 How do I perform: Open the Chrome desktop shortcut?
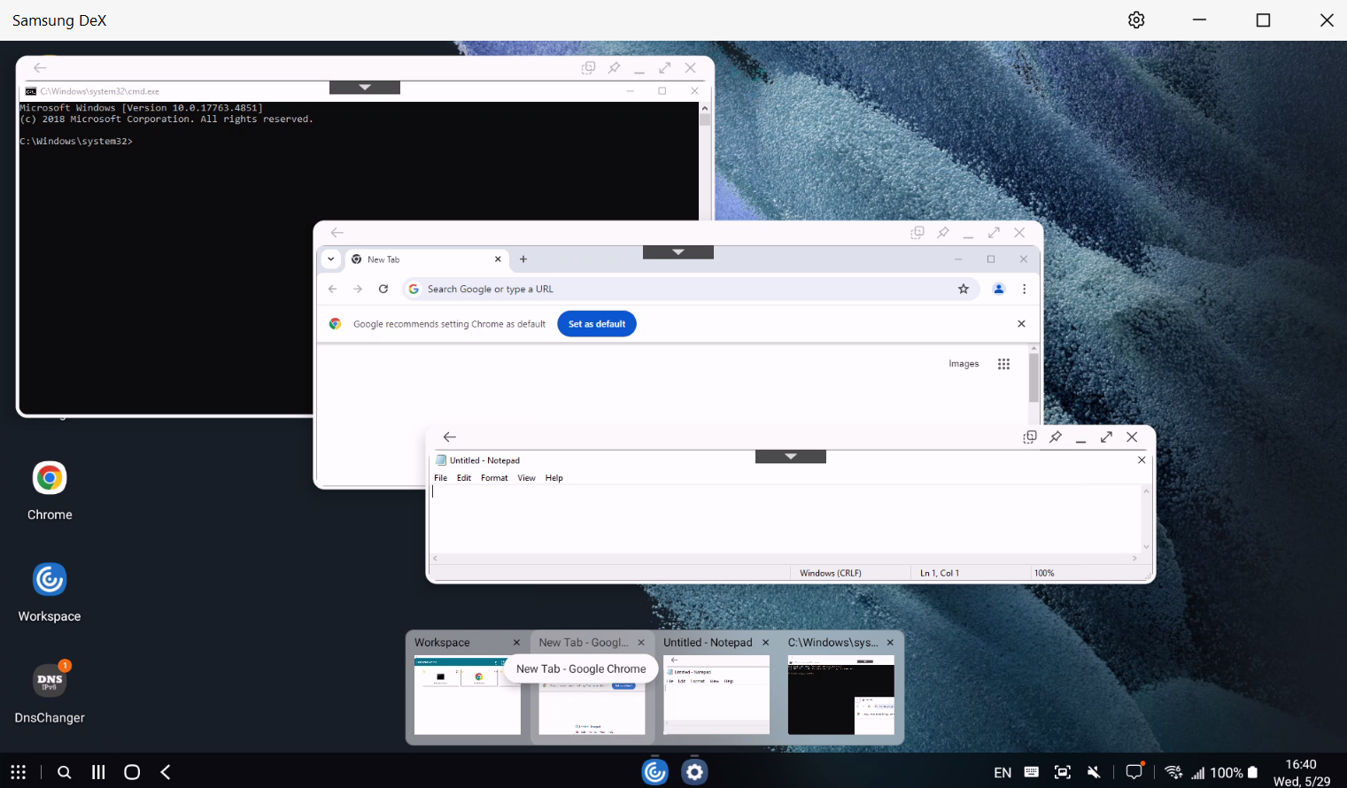pos(50,479)
